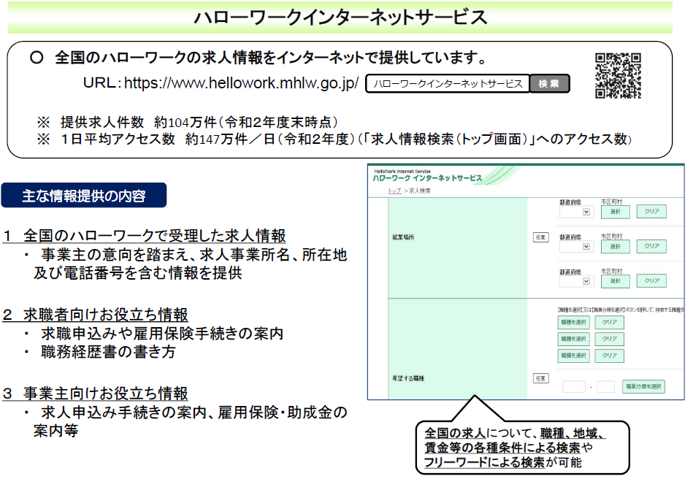Click the first 職種を選択 button

click(573, 322)
